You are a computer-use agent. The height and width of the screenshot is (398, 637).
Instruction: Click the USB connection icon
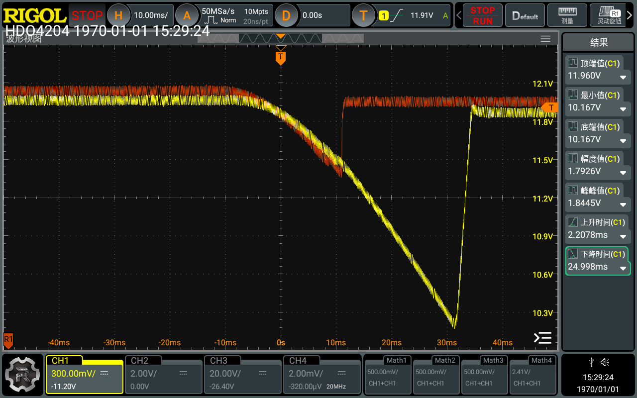pyautogui.click(x=591, y=362)
